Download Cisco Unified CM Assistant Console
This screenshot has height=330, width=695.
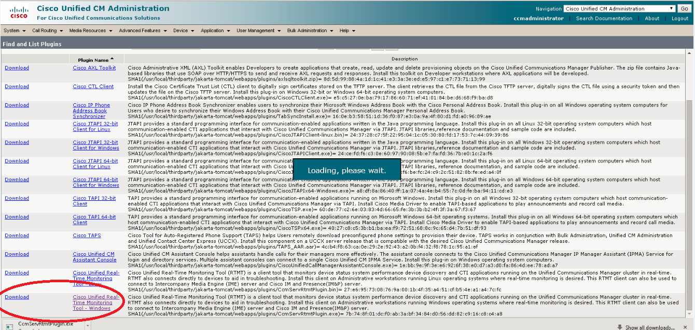pos(17,255)
